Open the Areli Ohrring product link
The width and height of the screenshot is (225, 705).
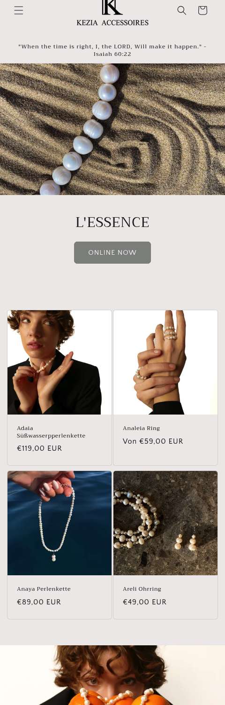point(142,589)
